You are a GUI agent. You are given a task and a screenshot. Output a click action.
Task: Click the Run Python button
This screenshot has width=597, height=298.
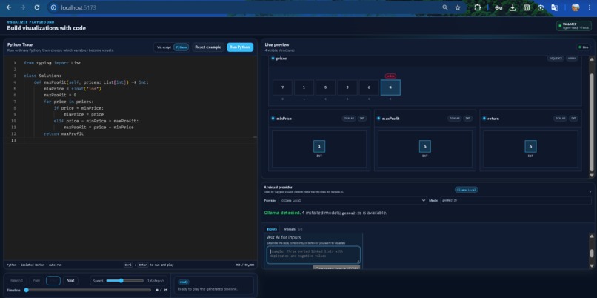240,47
